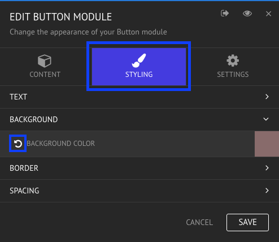This screenshot has height=242, width=279.
Task: Click the exit/export arrow icon in header
Action: tap(225, 14)
